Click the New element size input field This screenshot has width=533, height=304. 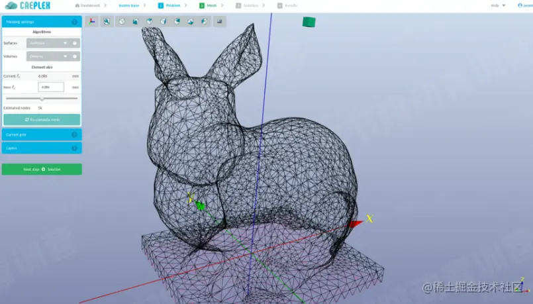coord(51,87)
